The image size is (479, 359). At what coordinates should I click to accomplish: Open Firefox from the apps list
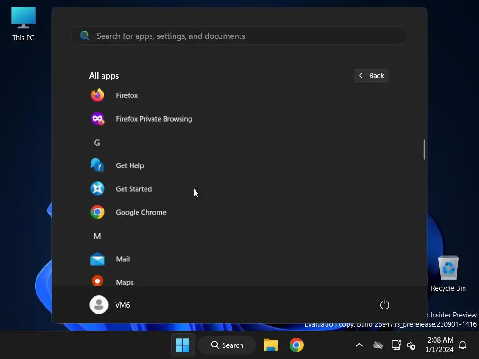coord(238,95)
